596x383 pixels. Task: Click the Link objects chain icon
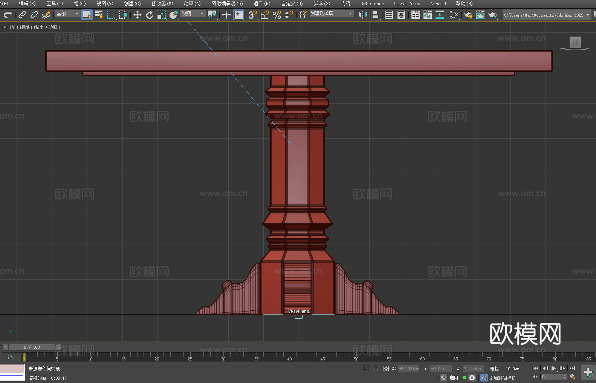coord(22,15)
